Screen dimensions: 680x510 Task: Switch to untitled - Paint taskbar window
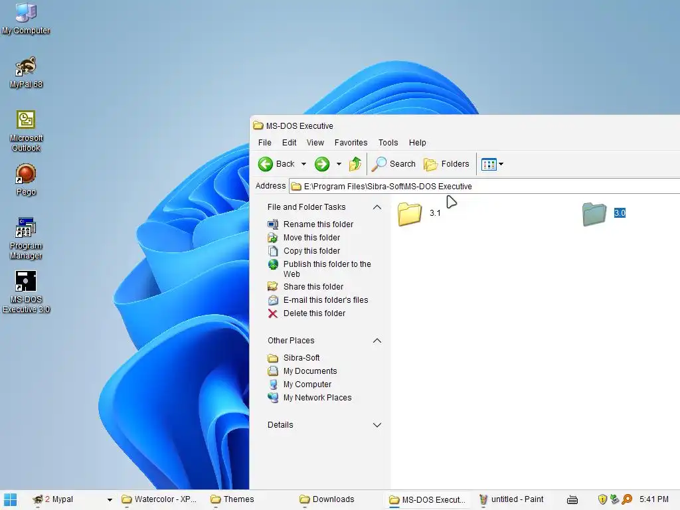(511, 499)
